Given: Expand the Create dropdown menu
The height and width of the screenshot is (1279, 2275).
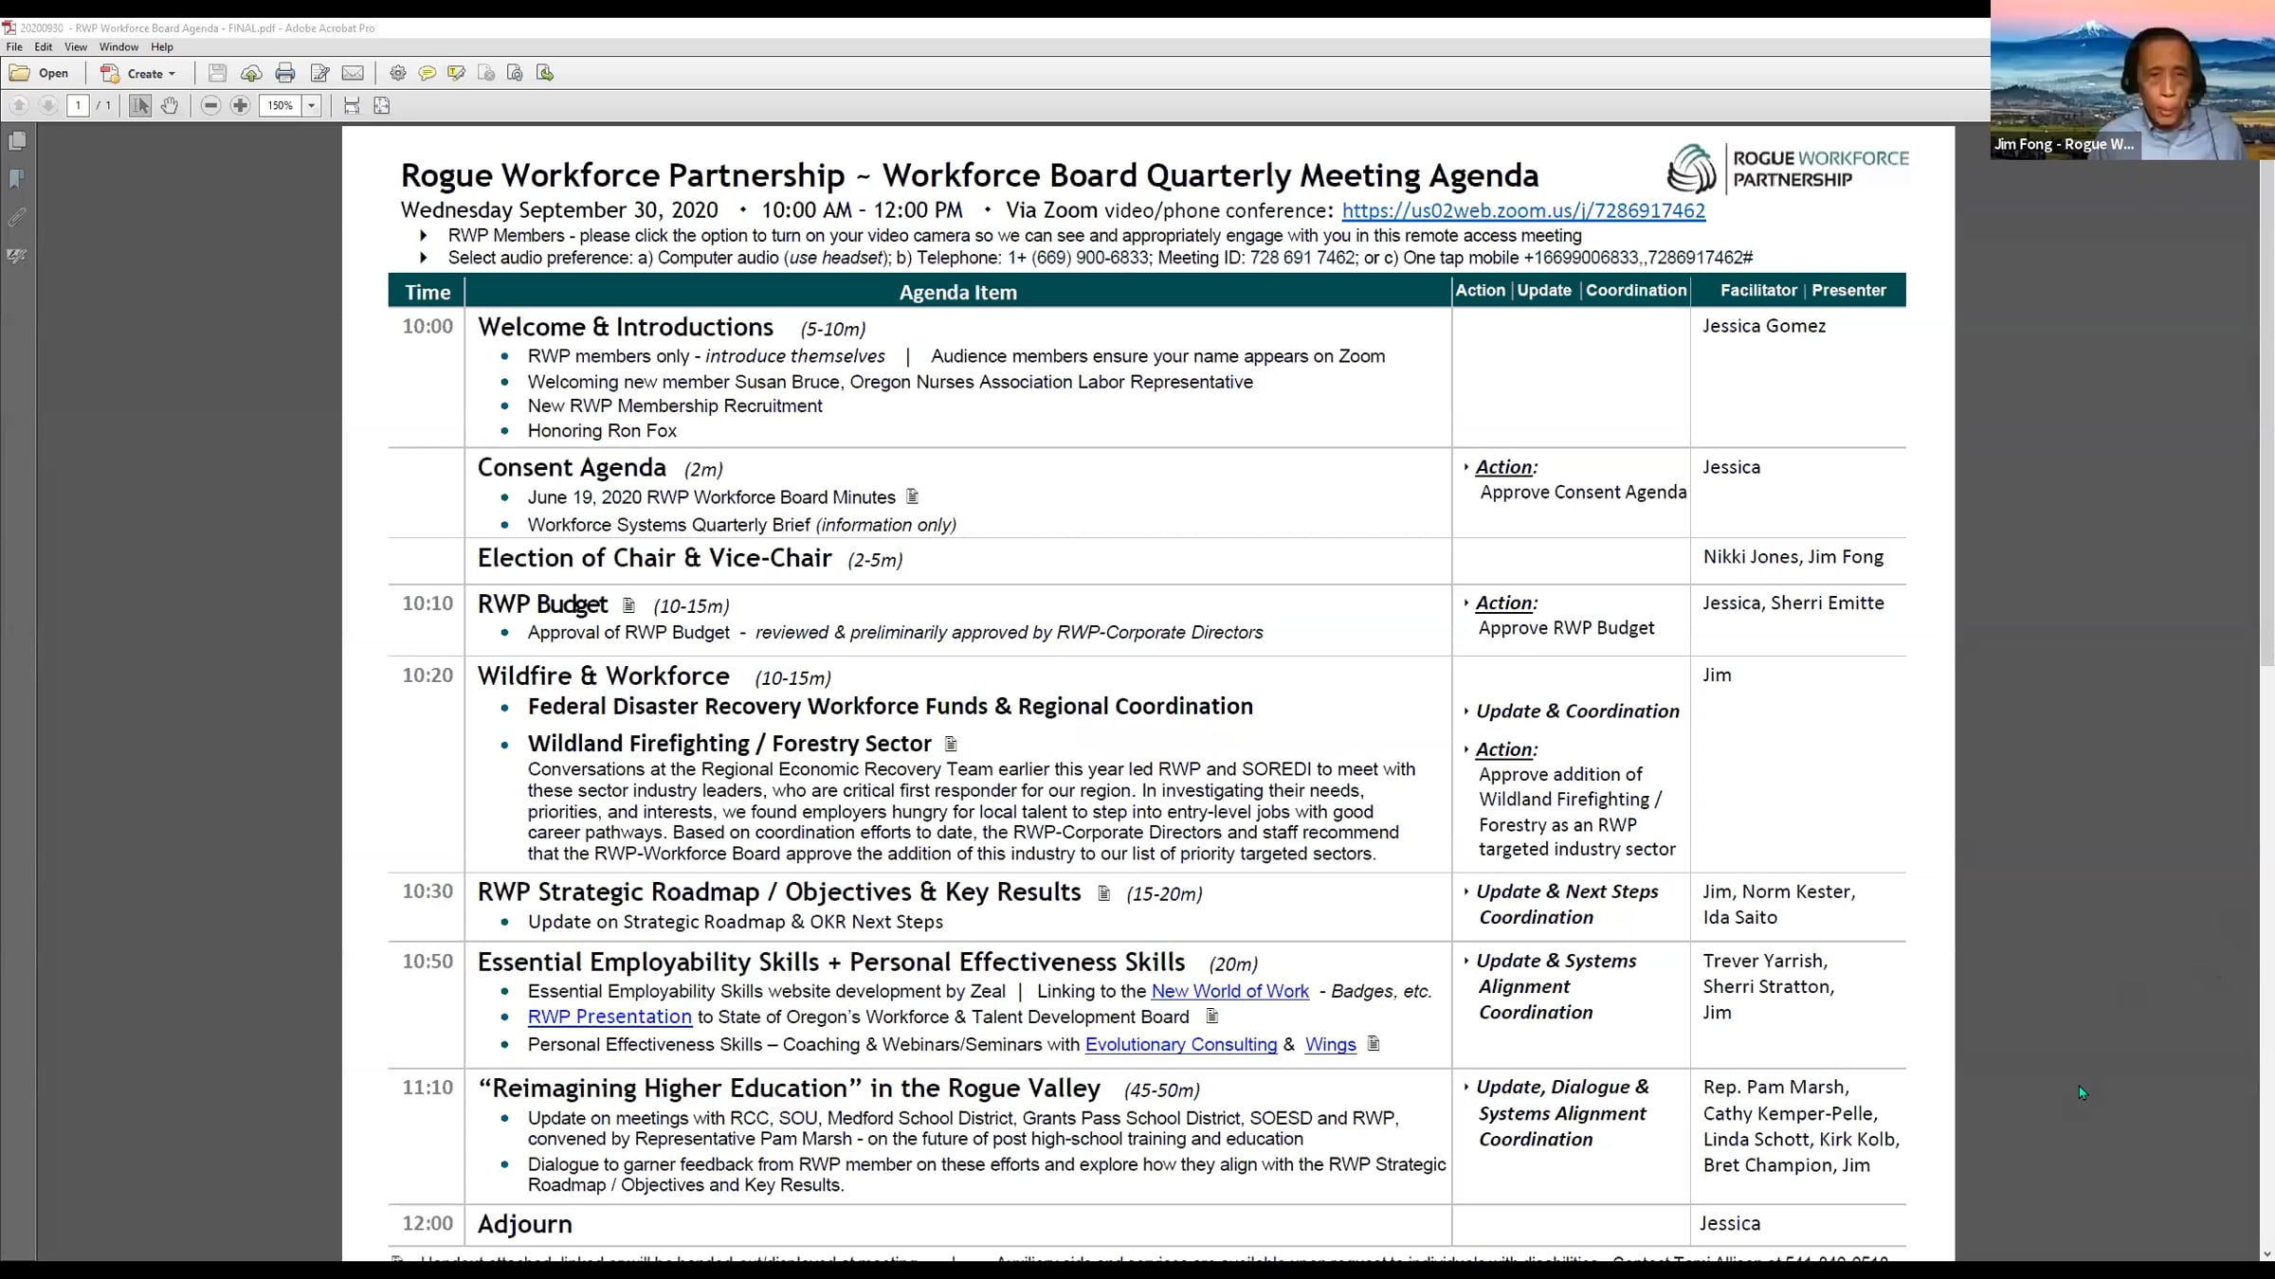Looking at the screenshot, I should tap(138, 73).
